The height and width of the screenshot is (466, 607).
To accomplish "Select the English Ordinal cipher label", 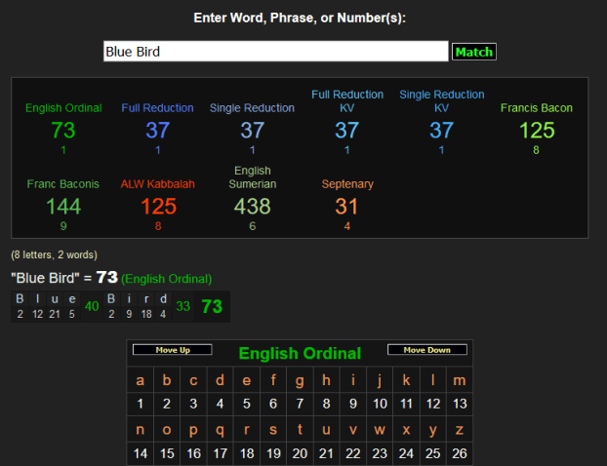I will 63,108.
